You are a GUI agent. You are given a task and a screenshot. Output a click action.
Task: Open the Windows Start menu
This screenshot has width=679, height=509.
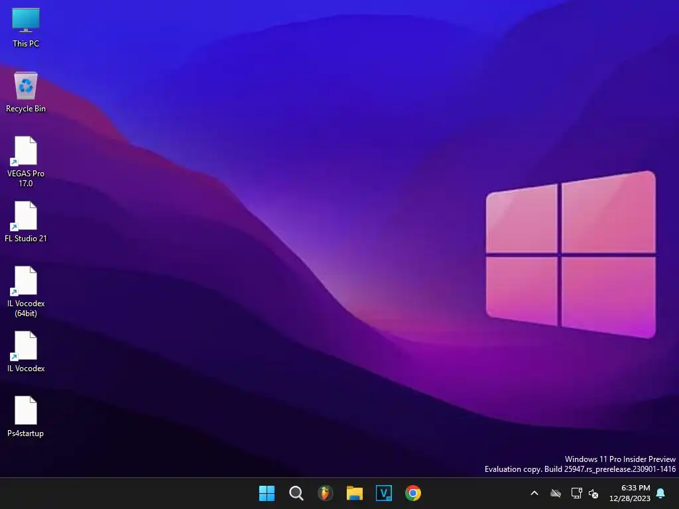(x=267, y=493)
